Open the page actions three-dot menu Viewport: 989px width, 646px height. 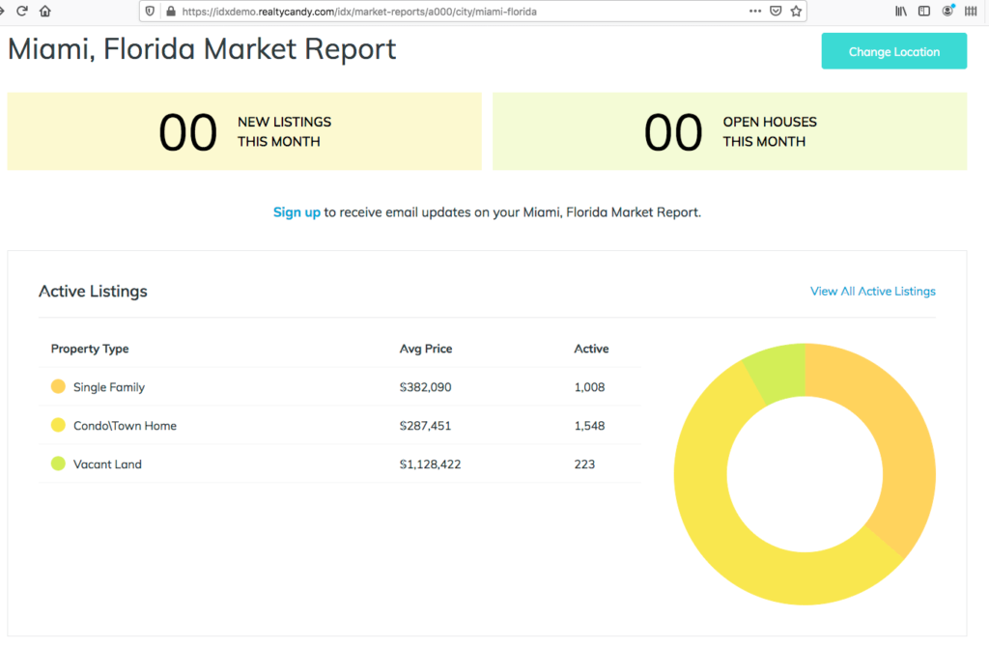click(x=755, y=11)
